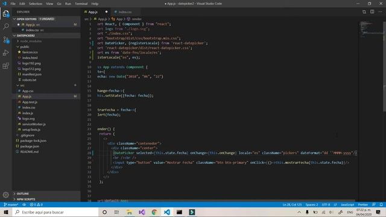
Task: Click Spaces: 2 indentation setting
Action: pyautogui.click(x=312, y=204)
